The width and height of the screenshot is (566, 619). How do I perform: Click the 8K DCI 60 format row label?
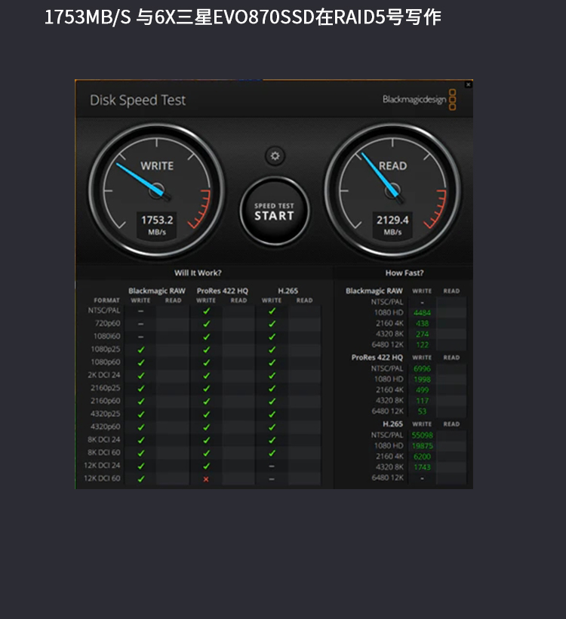pos(104,452)
